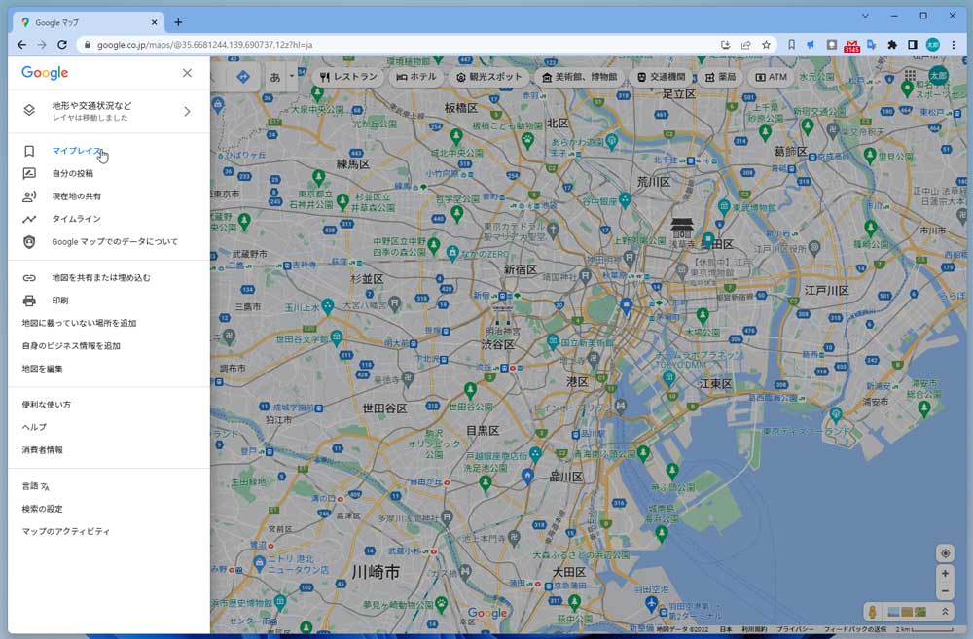973x639 pixels.
Task: Open a new browser tab
Action: pos(178,22)
